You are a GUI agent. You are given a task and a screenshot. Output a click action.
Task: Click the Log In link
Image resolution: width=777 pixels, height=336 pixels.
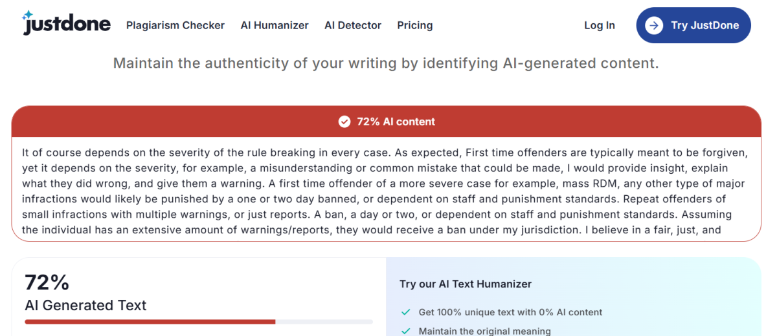(600, 25)
